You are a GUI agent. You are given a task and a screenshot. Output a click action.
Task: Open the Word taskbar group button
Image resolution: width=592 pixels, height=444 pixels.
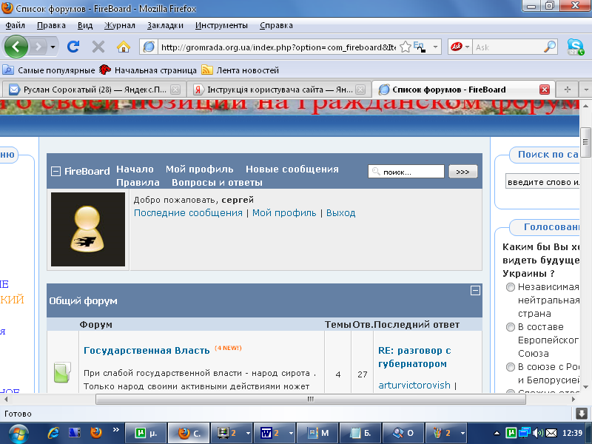pyautogui.click(x=275, y=433)
